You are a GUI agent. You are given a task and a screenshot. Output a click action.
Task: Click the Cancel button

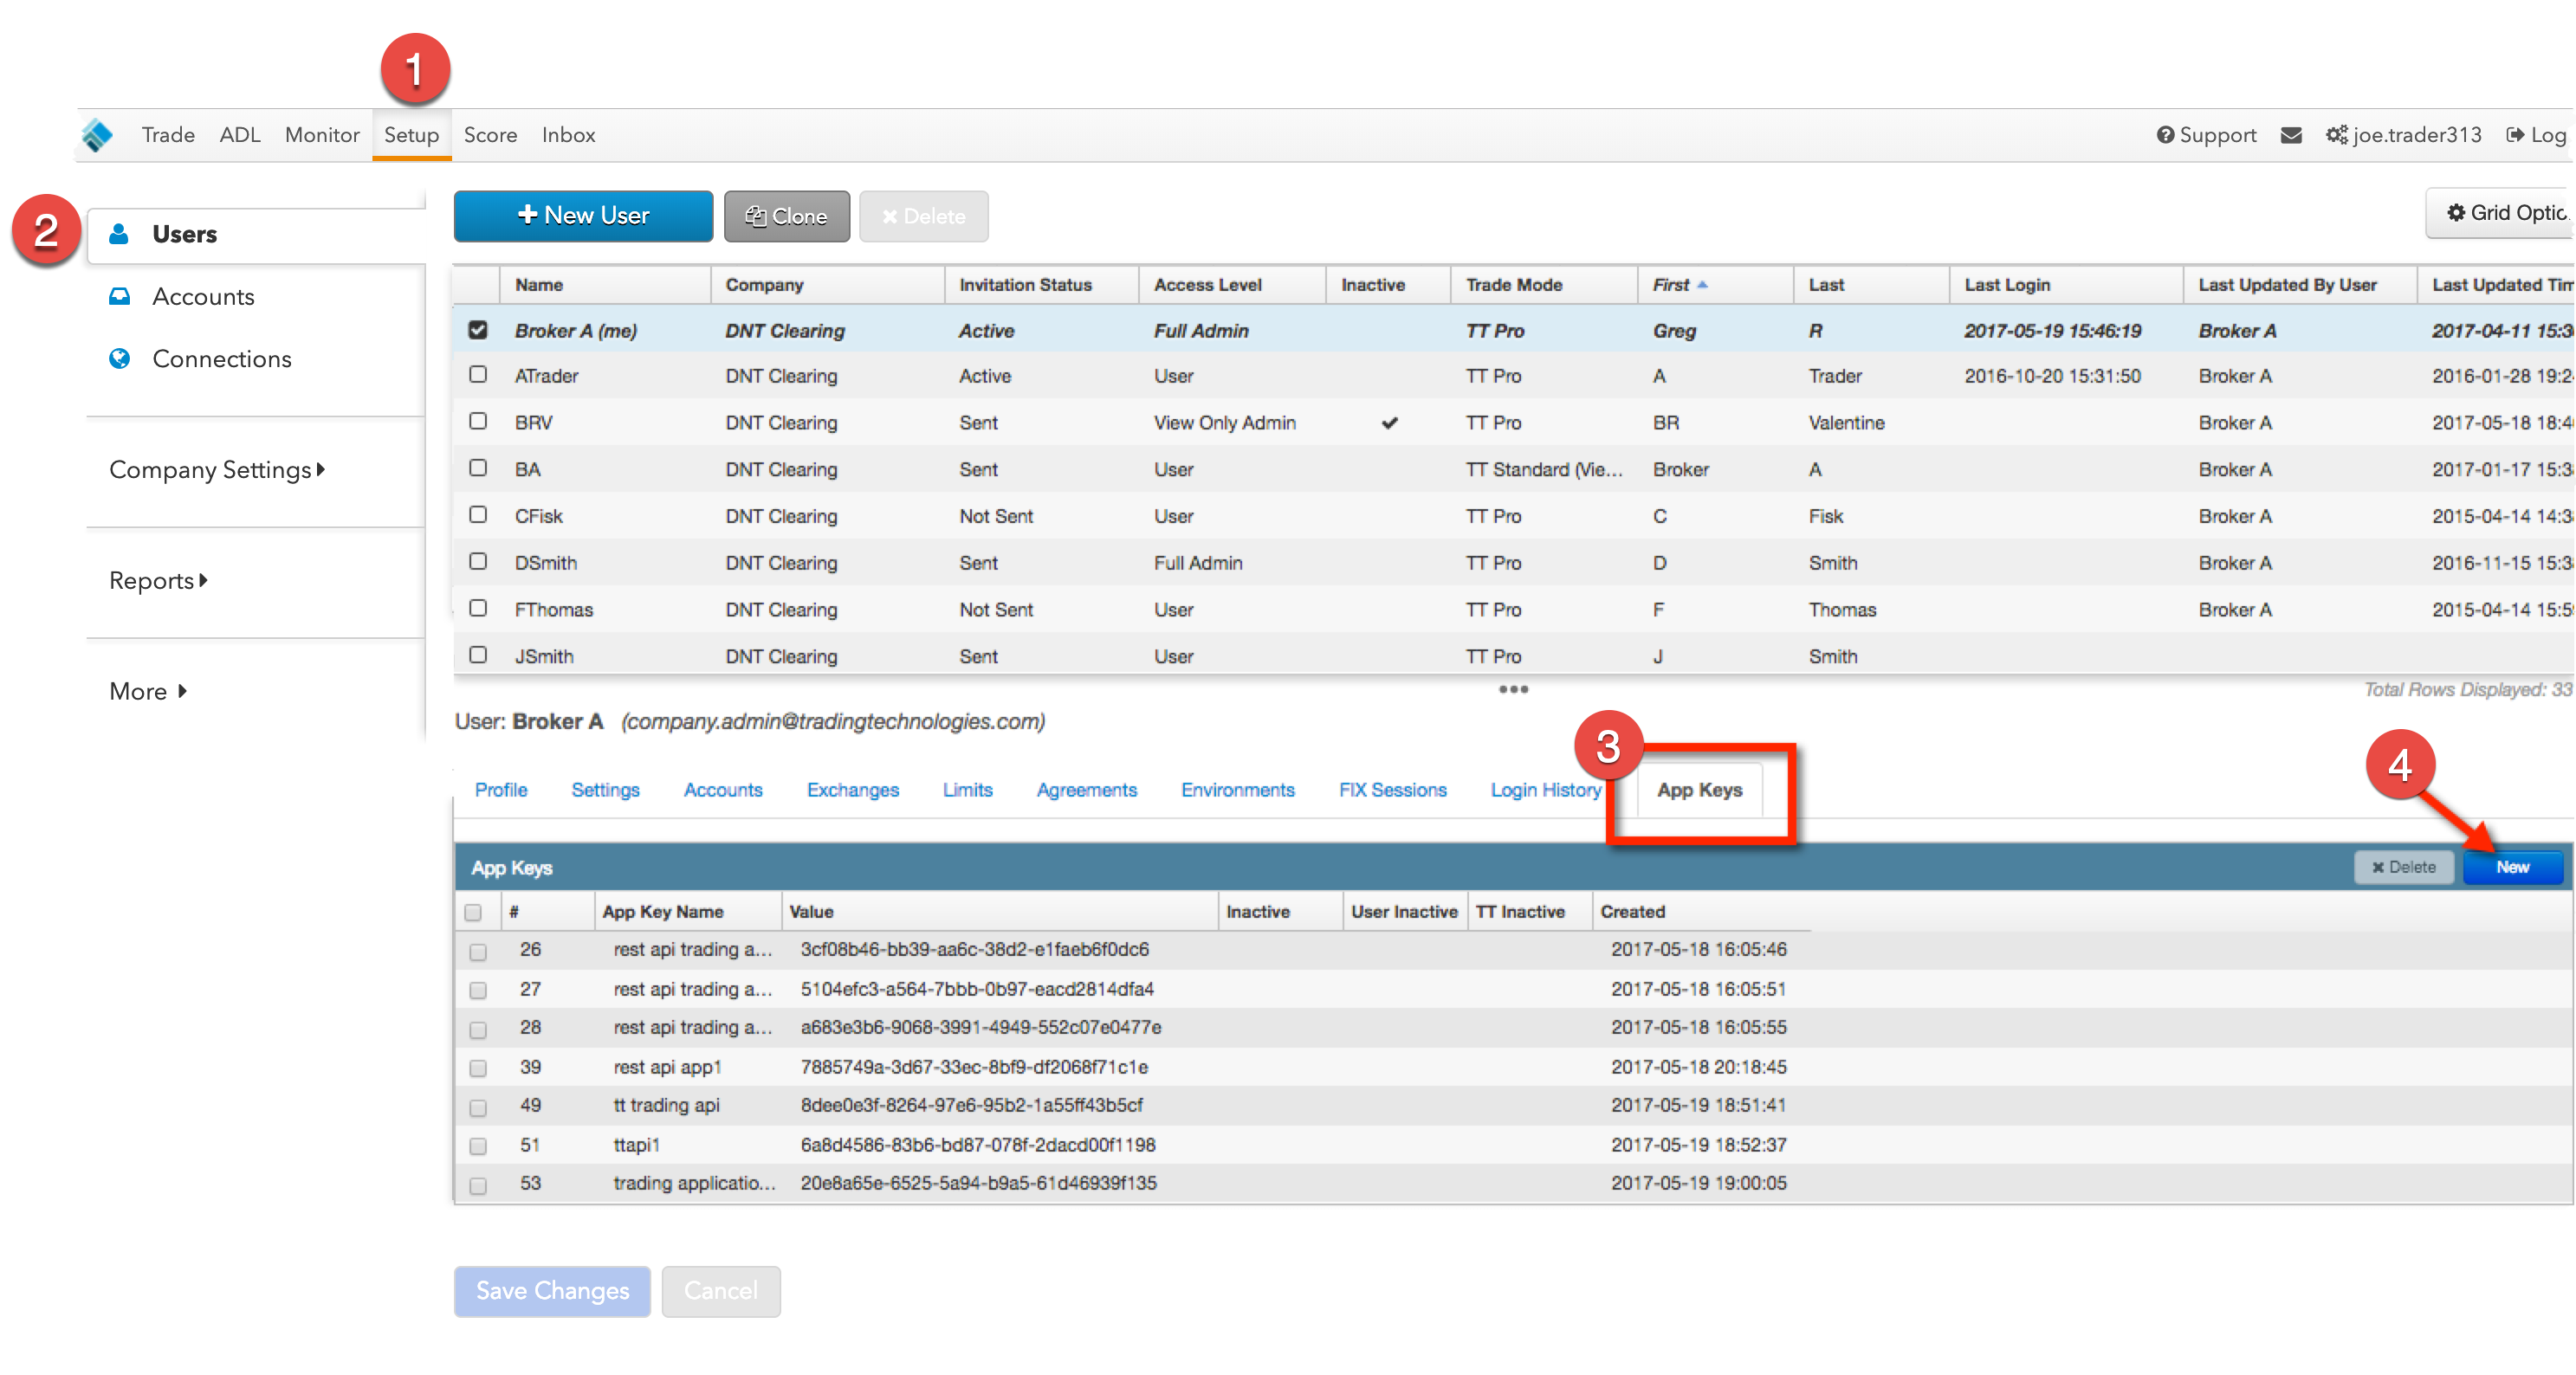coord(720,1291)
